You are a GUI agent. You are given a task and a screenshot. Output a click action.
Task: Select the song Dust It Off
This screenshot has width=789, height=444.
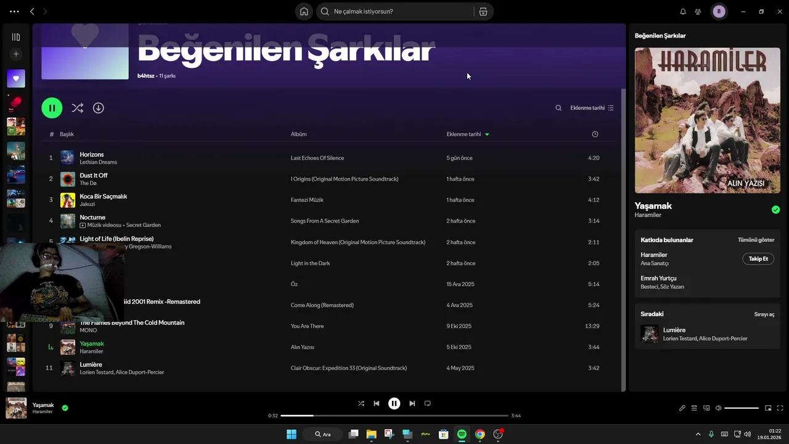[x=94, y=175]
